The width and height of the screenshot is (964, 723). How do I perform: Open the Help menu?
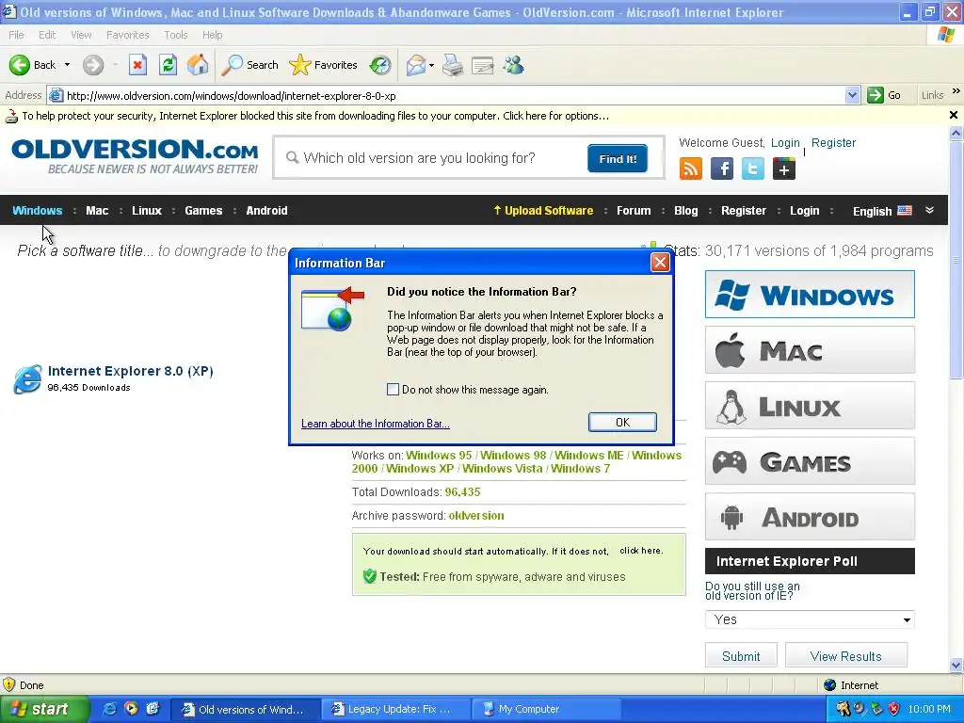(x=212, y=35)
